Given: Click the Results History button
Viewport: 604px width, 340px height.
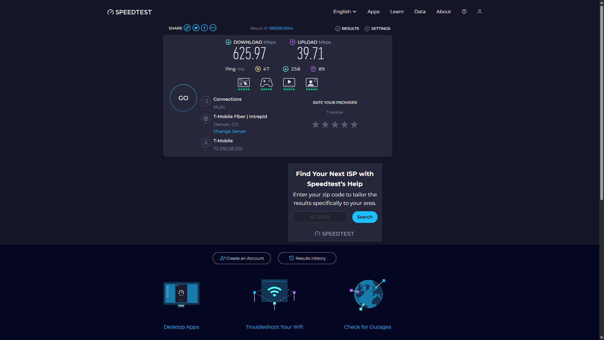Looking at the screenshot, I should coord(307,258).
